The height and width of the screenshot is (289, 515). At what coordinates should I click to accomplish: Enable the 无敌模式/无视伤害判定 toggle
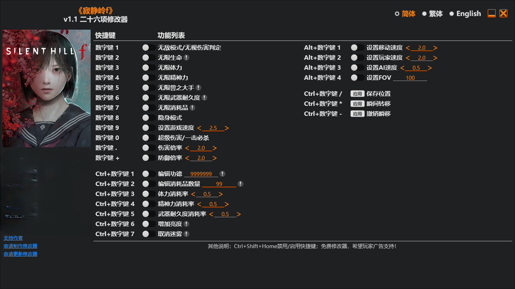149,48
